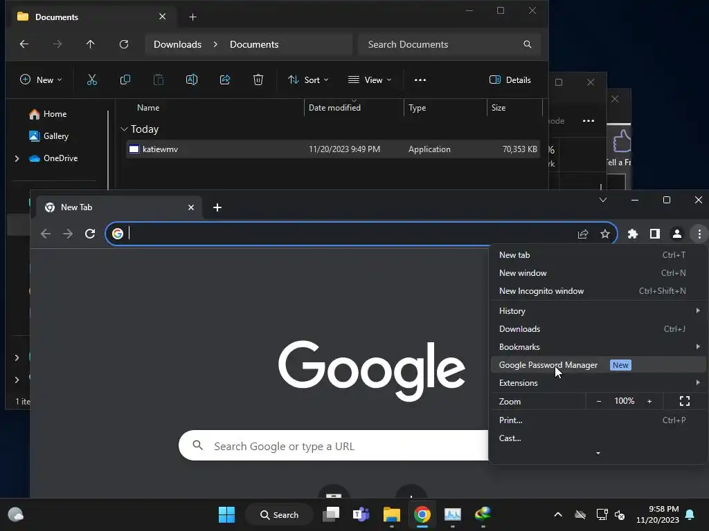Open the View dropdown in File Explorer
This screenshot has width=709, height=531.
tap(370, 80)
